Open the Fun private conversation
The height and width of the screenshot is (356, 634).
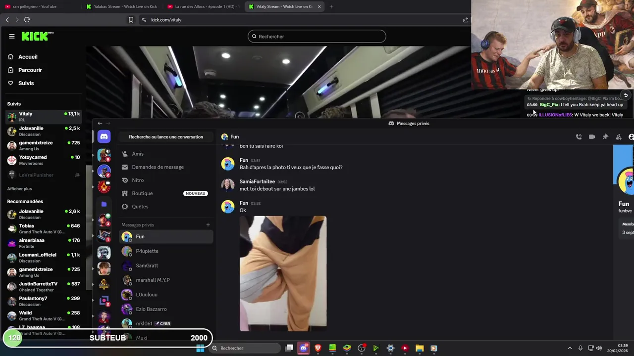pos(166,237)
